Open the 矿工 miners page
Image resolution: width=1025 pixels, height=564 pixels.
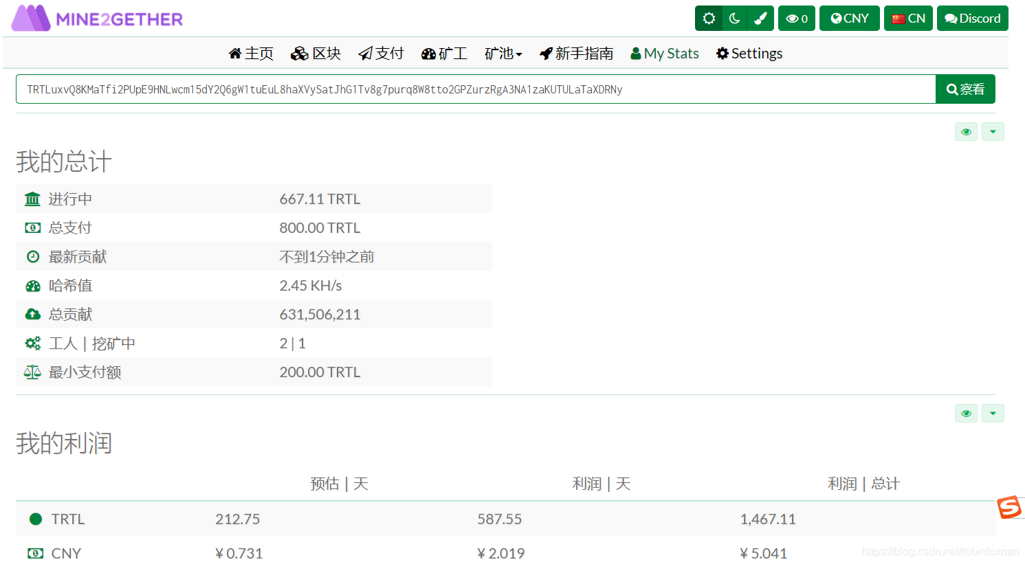(x=444, y=54)
